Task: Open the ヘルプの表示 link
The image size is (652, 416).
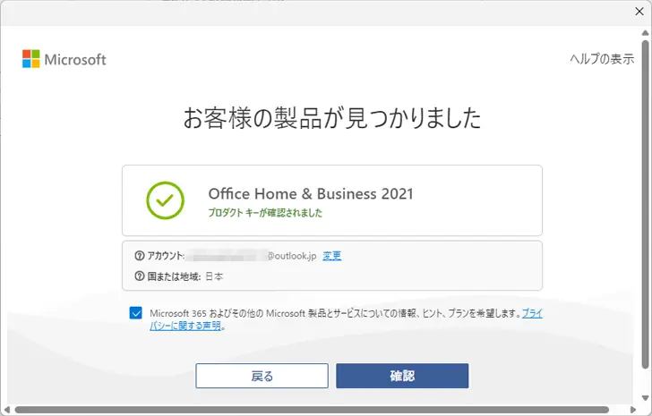Action: tap(602, 59)
